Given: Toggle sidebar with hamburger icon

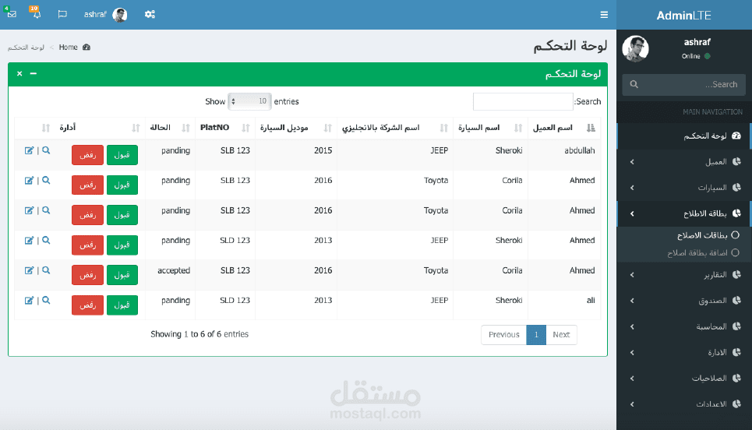Looking at the screenshot, I should [604, 15].
